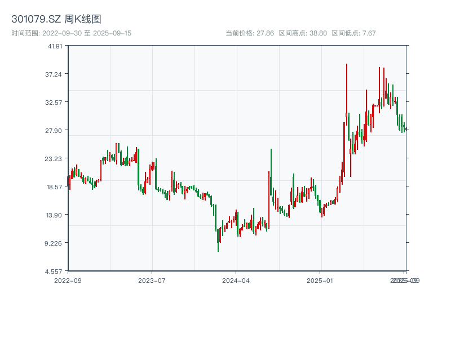Viewport: 451px width, 338px height.
Task: Click the x-axis label 2023-07
Action: (152, 281)
